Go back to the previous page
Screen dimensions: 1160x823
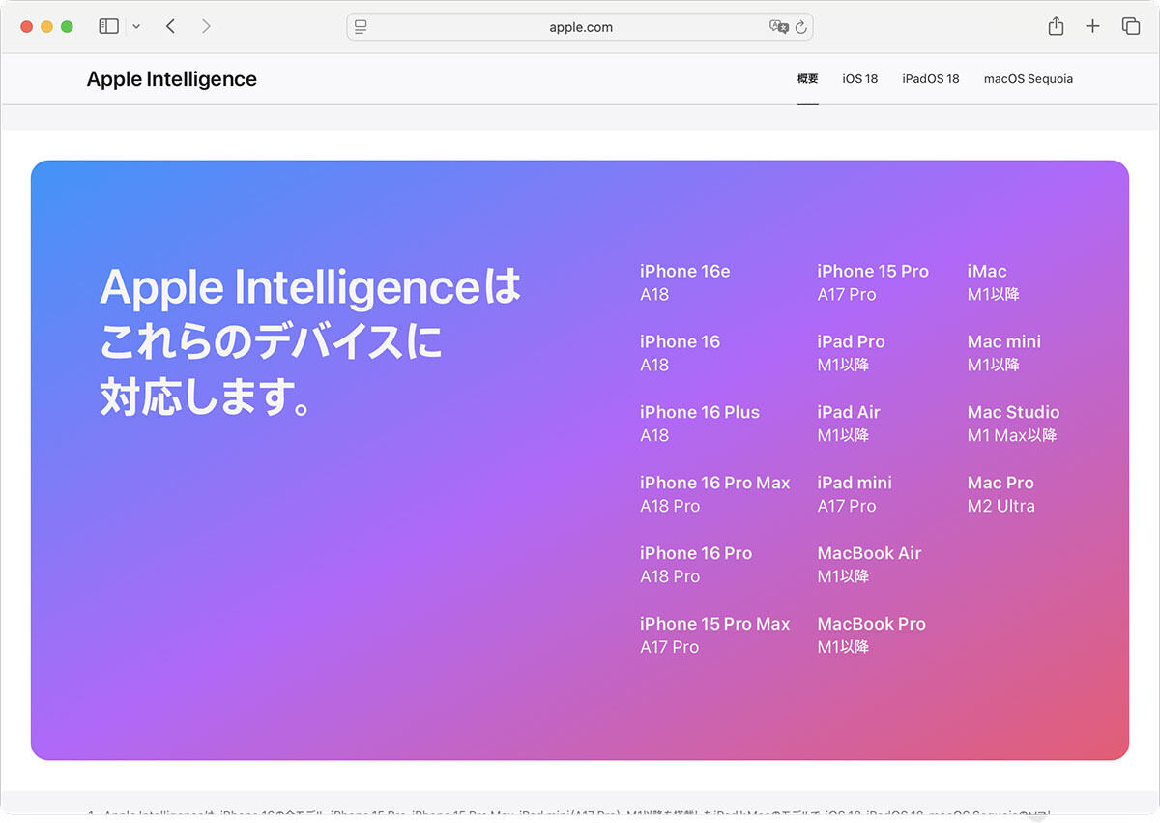[170, 27]
